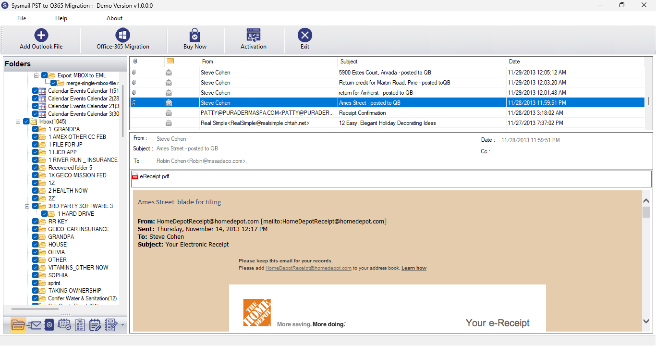Uncheck the HOUSE folder checkbox
Viewport: 656px width, 346px height.
(36, 245)
